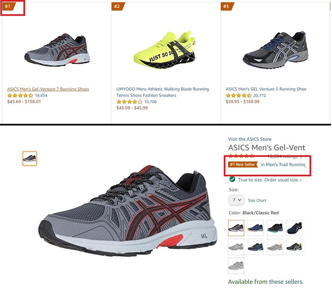Click the green true-to-size checkmark icon
The width and height of the screenshot is (332, 288).
click(232, 179)
